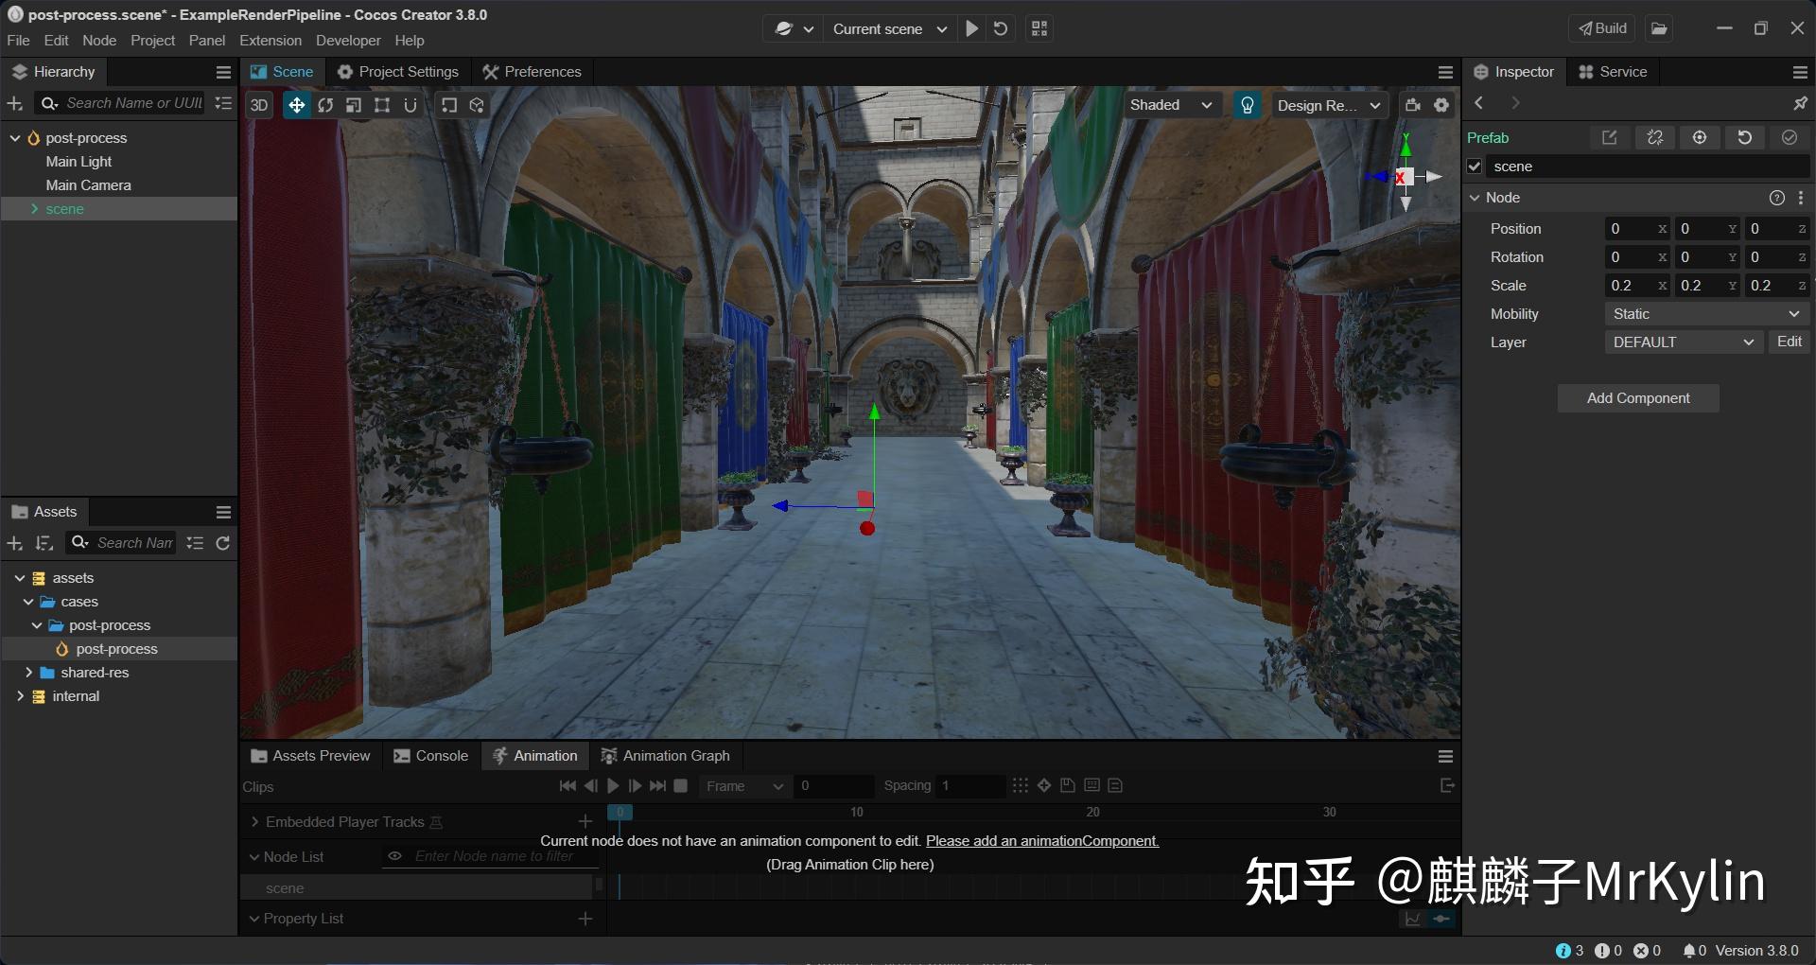Save the animation clip with the floppy icon
Image resolution: width=1816 pixels, height=965 pixels.
click(x=1067, y=785)
